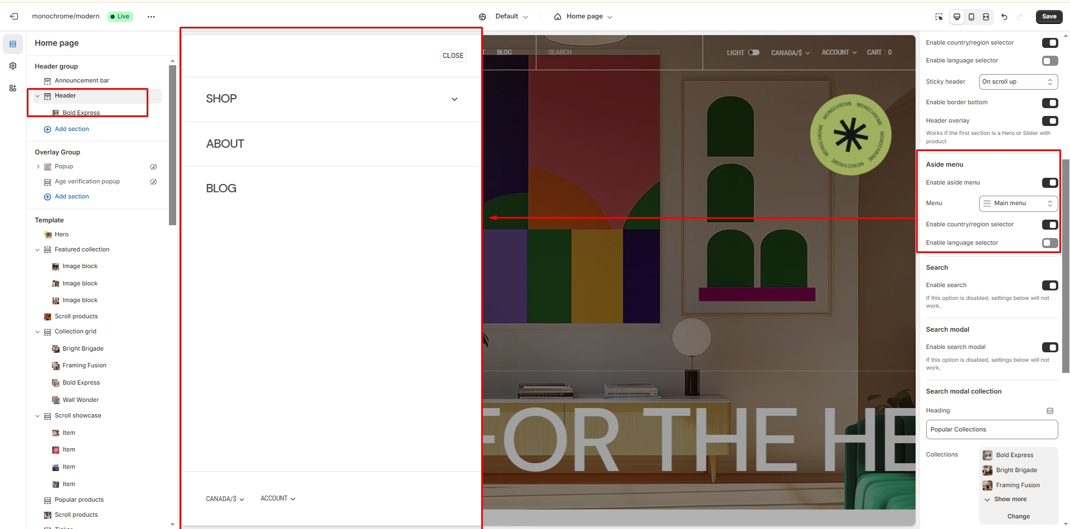Toggle Aside menu country/region selector switch
Viewport: 1070px width, 529px height.
pyautogui.click(x=1050, y=225)
